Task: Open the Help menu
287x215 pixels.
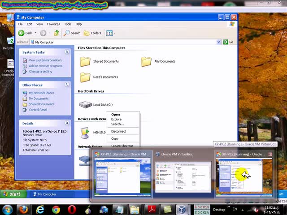Action: pos(78,24)
